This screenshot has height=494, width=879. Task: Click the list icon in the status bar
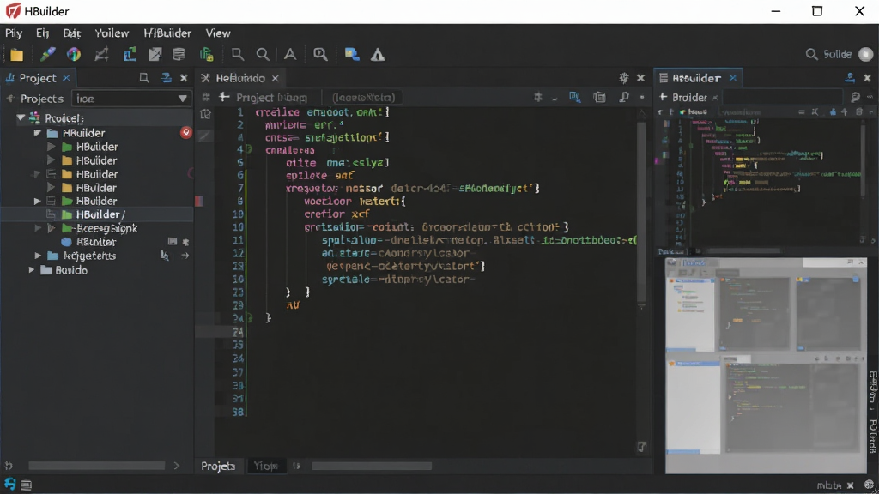[x=26, y=485]
